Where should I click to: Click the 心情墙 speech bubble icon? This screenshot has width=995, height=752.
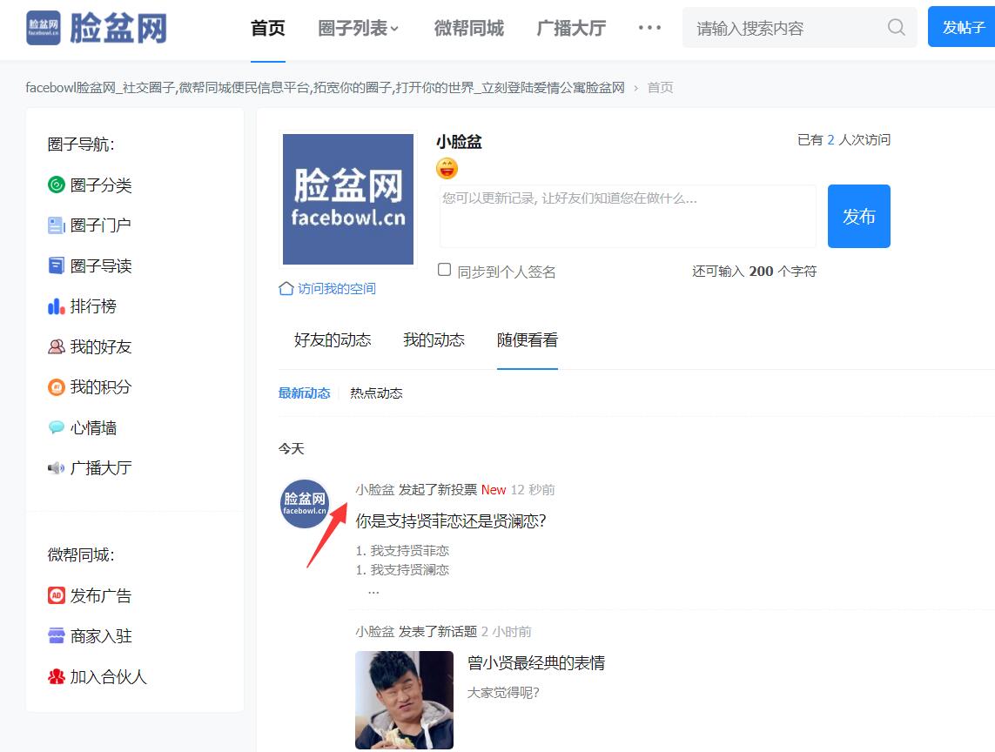click(x=57, y=427)
